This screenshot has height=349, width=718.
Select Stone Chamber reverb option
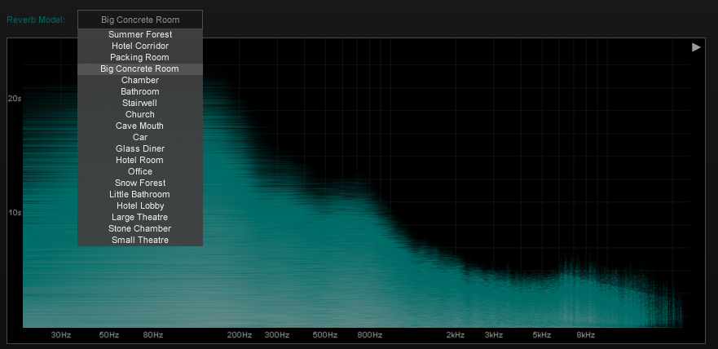(x=139, y=229)
